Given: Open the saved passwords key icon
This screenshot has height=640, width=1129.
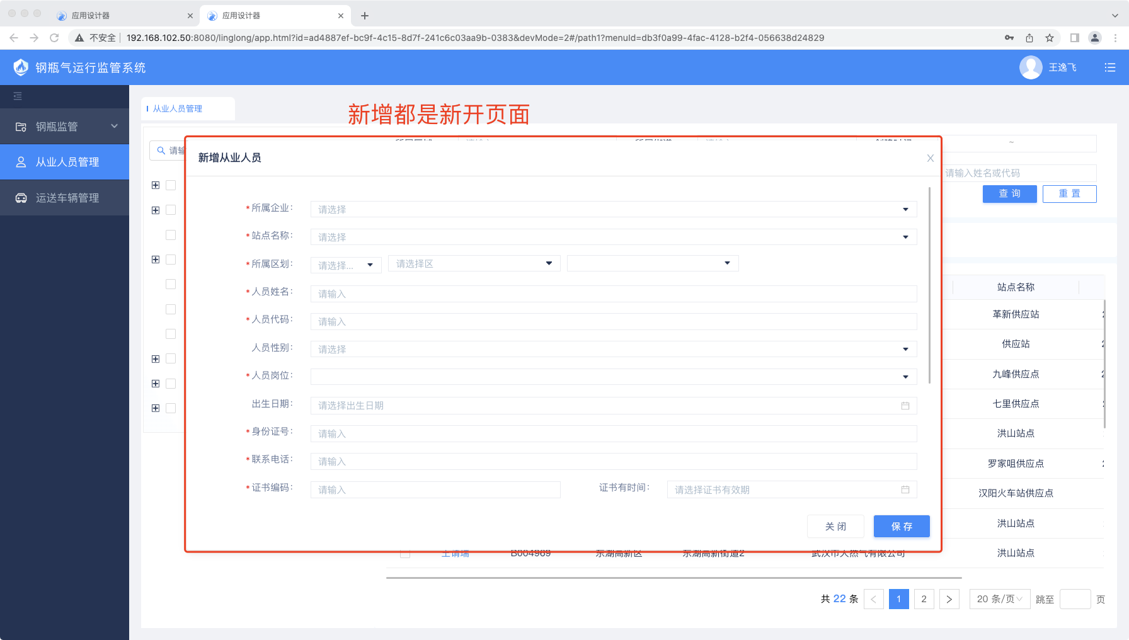Looking at the screenshot, I should click(1009, 38).
